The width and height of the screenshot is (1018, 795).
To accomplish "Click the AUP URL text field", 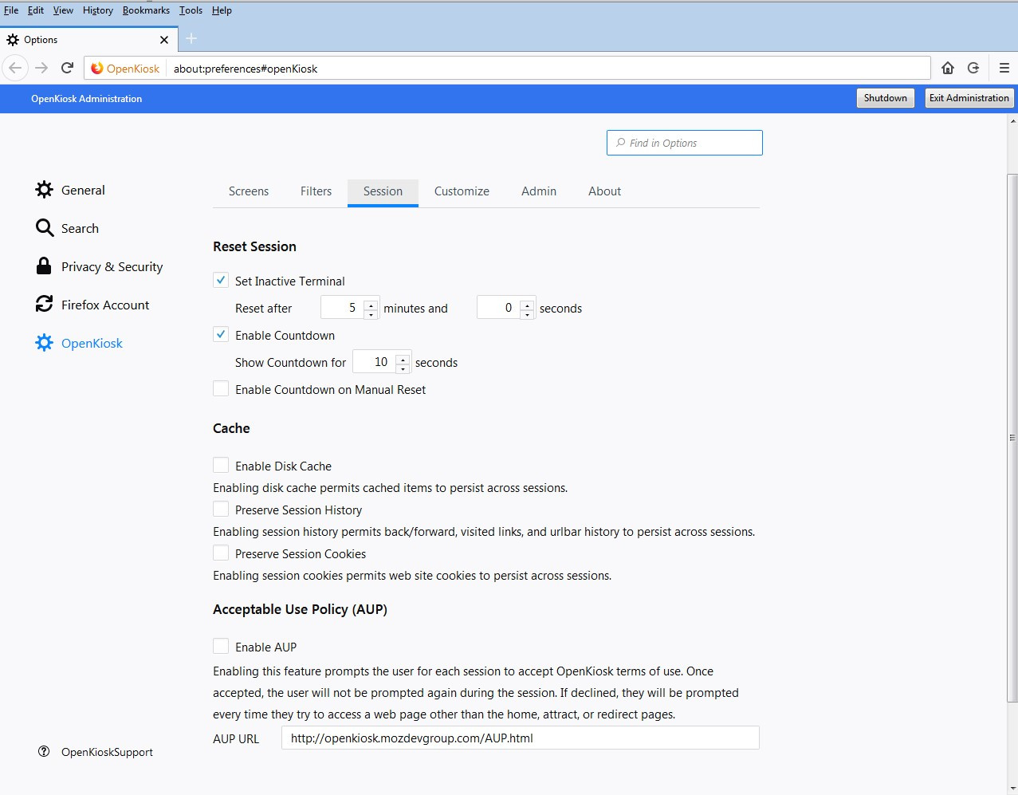I will tap(521, 738).
